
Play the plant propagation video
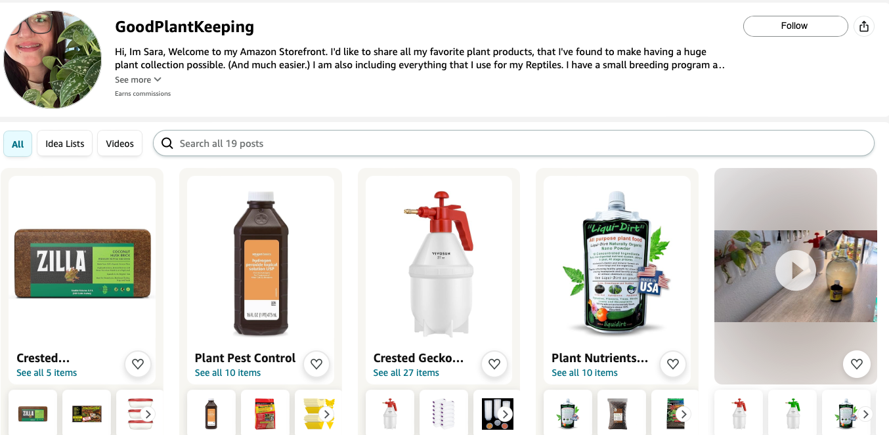795,270
